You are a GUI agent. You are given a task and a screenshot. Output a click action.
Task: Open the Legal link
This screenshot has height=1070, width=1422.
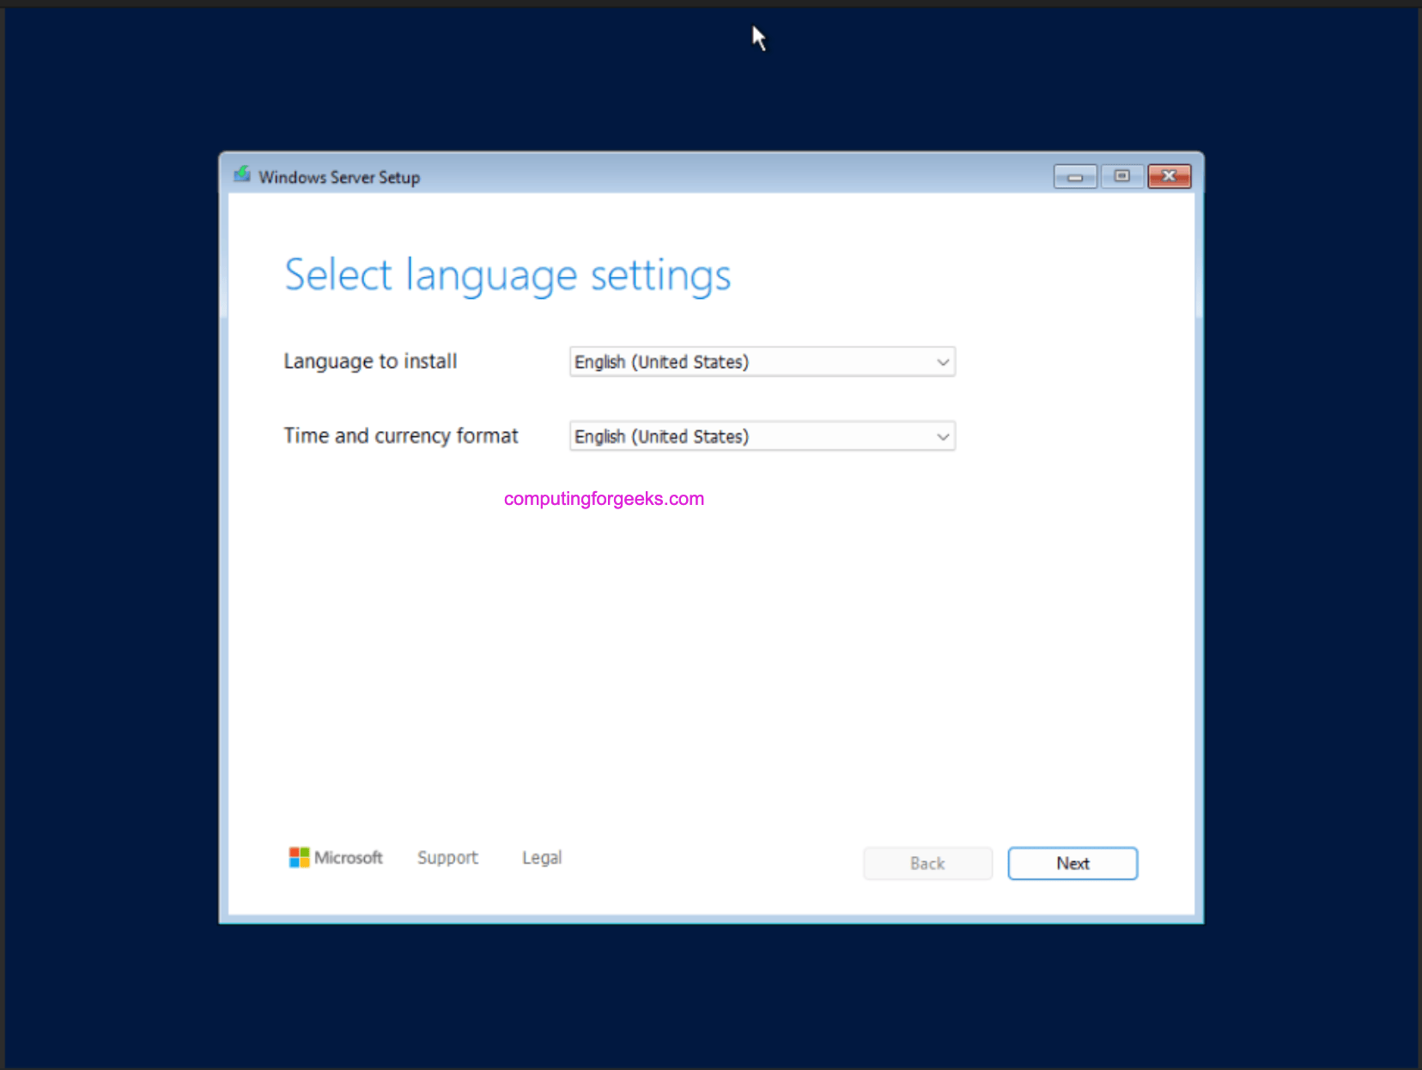[x=542, y=858]
